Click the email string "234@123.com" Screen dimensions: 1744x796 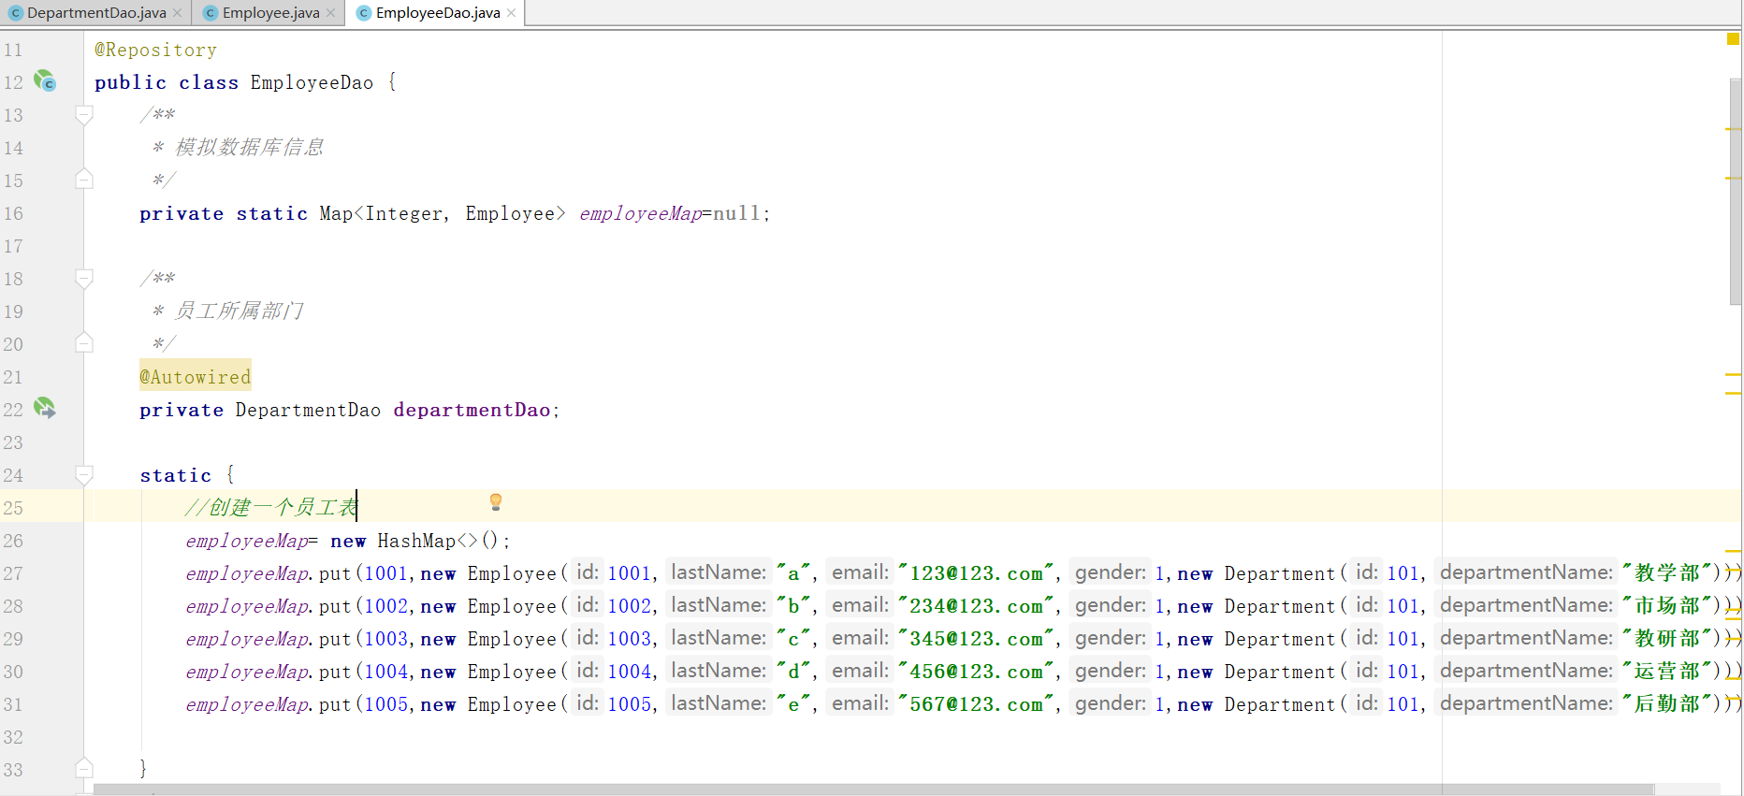[976, 606]
